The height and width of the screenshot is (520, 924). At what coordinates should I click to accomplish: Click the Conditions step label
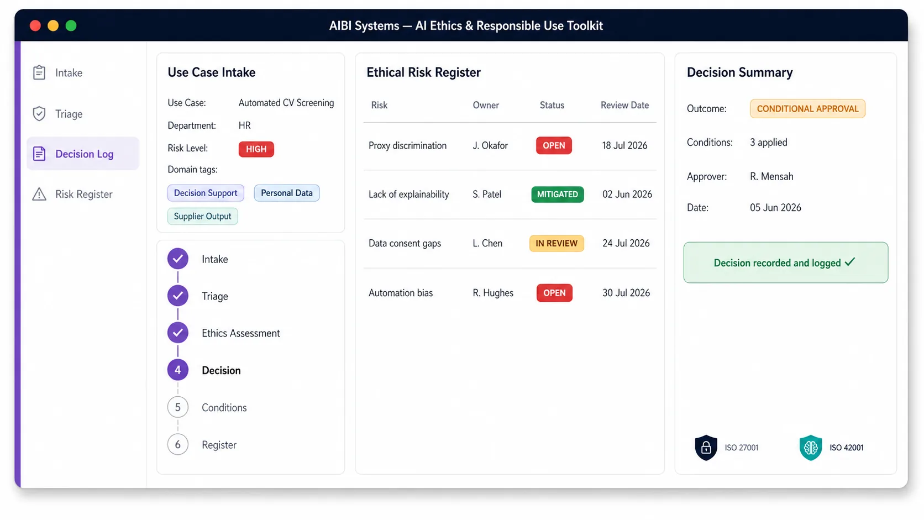tap(224, 408)
